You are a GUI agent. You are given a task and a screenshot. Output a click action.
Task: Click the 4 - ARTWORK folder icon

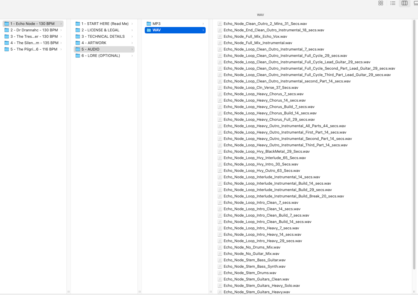(x=78, y=43)
